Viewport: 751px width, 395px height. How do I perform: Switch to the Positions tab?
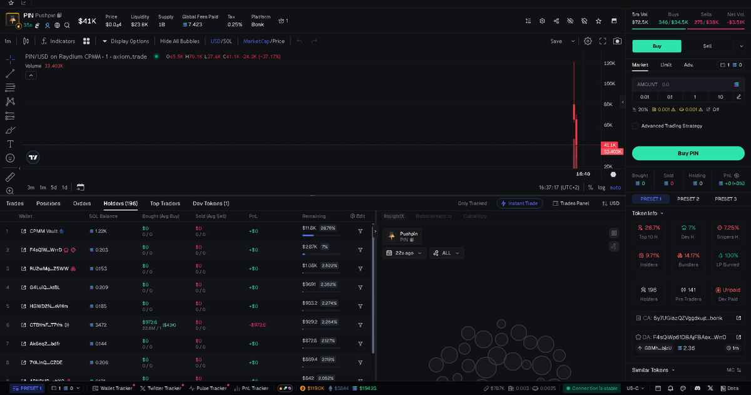[x=48, y=203]
